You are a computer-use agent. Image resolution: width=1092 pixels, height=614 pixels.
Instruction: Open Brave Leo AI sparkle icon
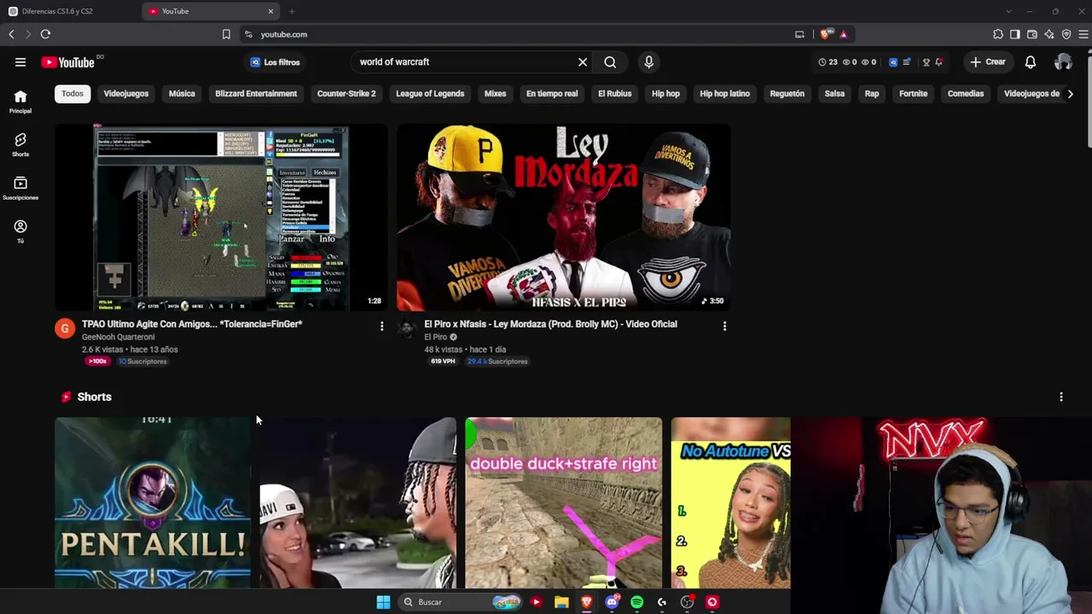tap(1049, 34)
